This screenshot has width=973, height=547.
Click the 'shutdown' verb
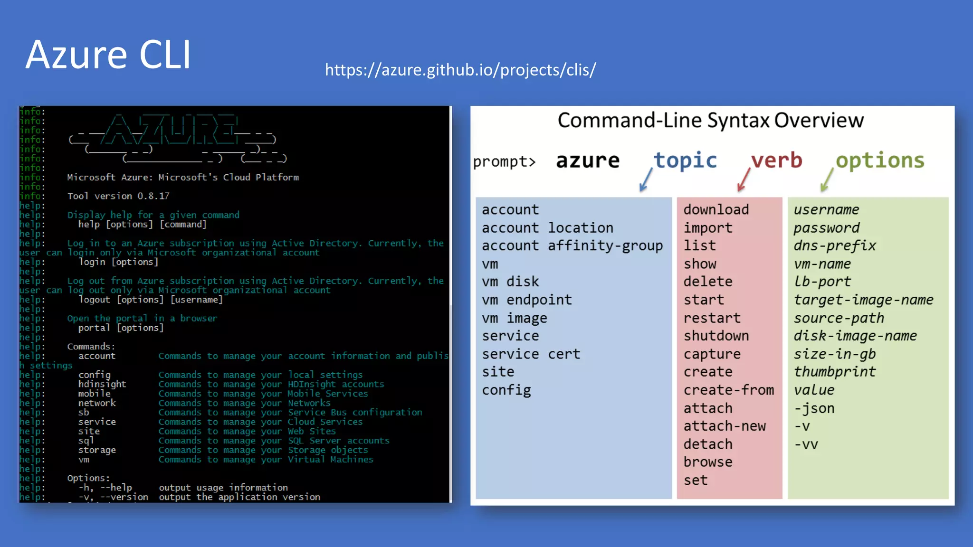pyautogui.click(x=716, y=336)
